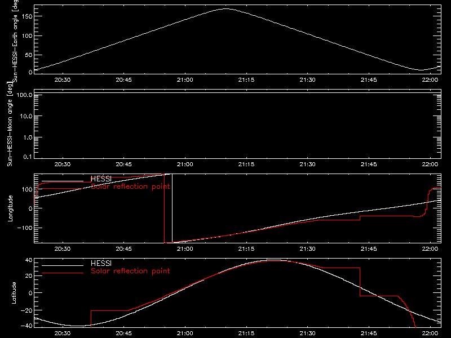
Task: Select the 40 tick on Latitude axis
Action: pos(29,260)
